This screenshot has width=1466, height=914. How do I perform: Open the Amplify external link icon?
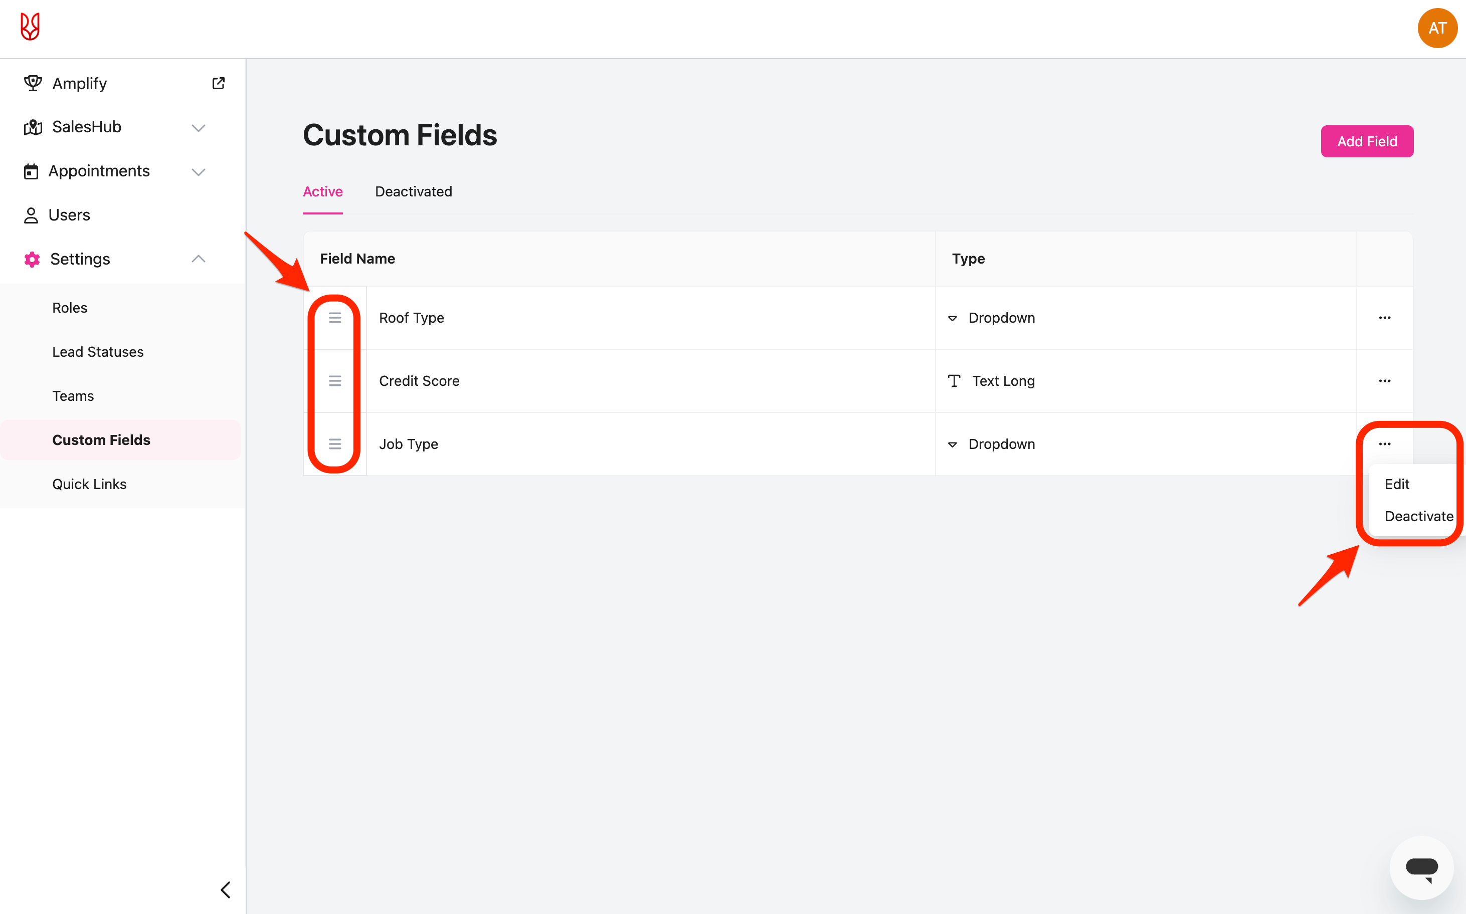pyautogui.click(x=218, y=83)
